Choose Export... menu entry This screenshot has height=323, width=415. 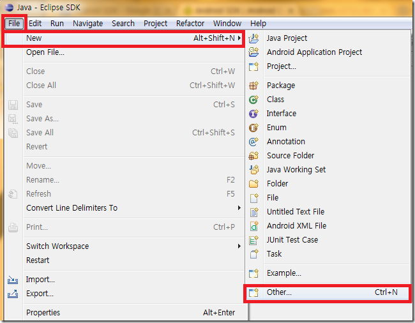click(124, 294)
